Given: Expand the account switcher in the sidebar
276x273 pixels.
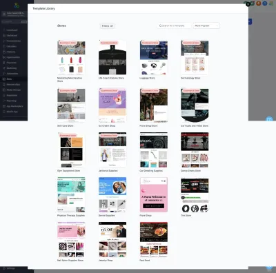Looking at the screenshot, I should click(x=14, y=14).
